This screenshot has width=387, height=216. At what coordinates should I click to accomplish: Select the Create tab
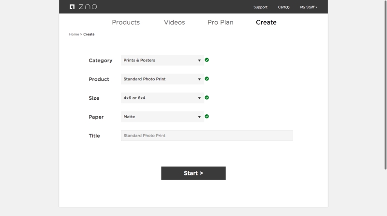[x=266, y=22]
